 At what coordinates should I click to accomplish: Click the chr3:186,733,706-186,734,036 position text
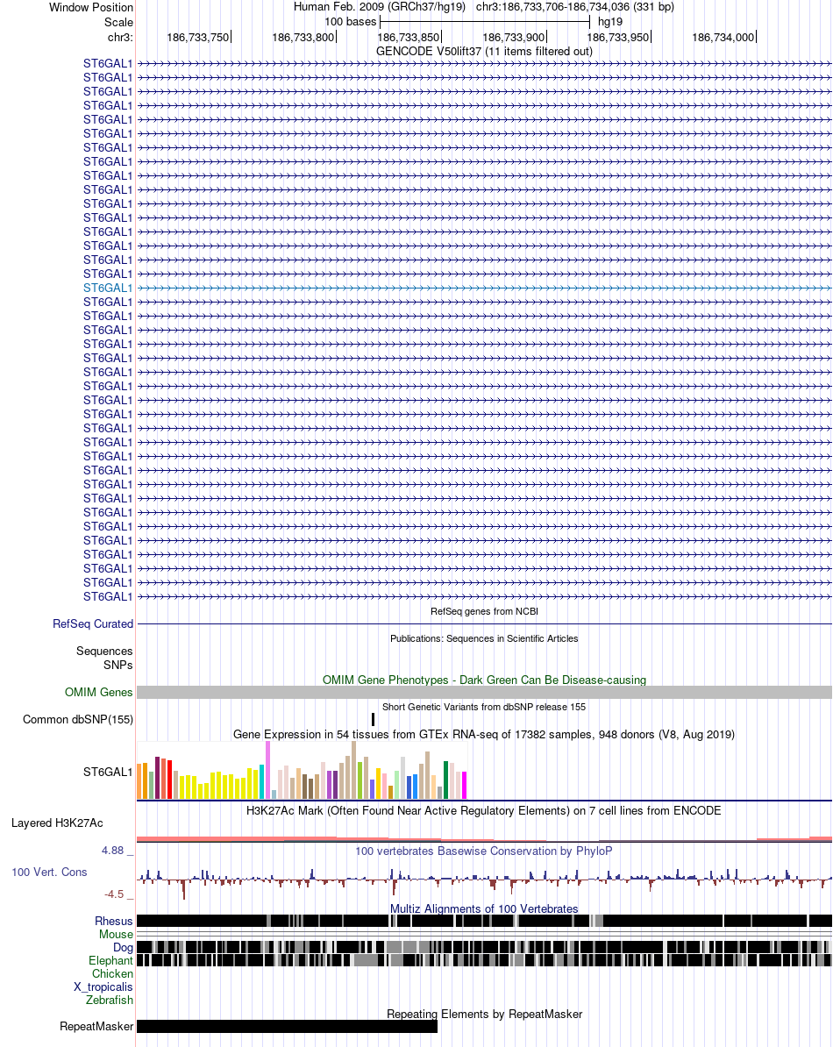tap(574, 7)
